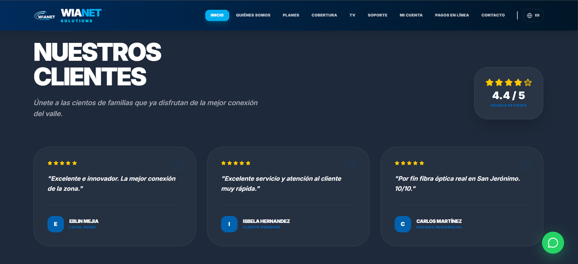Click Eblin Mejia's E avatar
This screenshot has height=264, width=578.
(56, 224)
